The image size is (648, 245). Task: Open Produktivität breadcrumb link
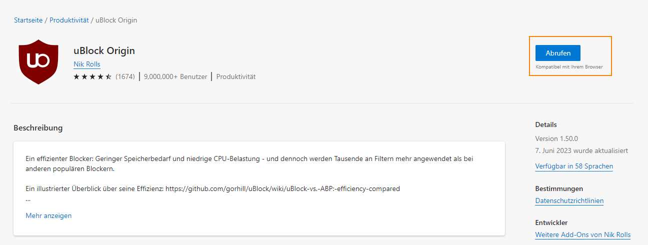[69, 20]
